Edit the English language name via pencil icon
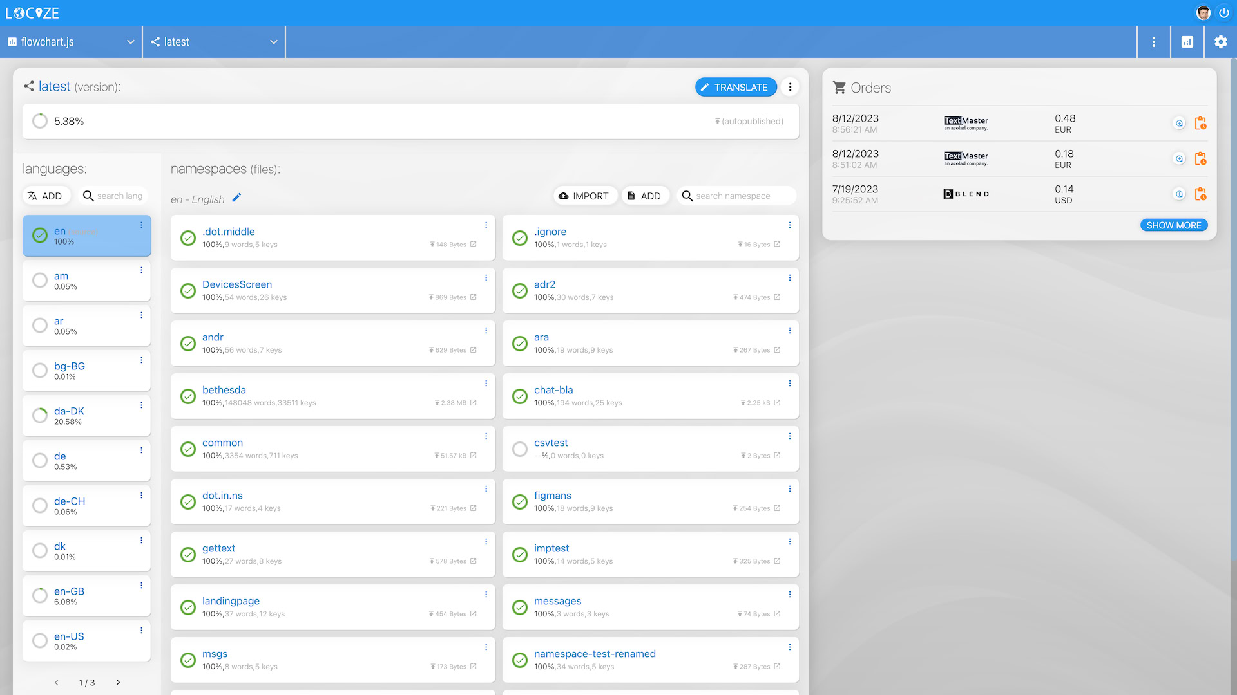The height and width of the screenshot is (695, 1237). (236, 198)
